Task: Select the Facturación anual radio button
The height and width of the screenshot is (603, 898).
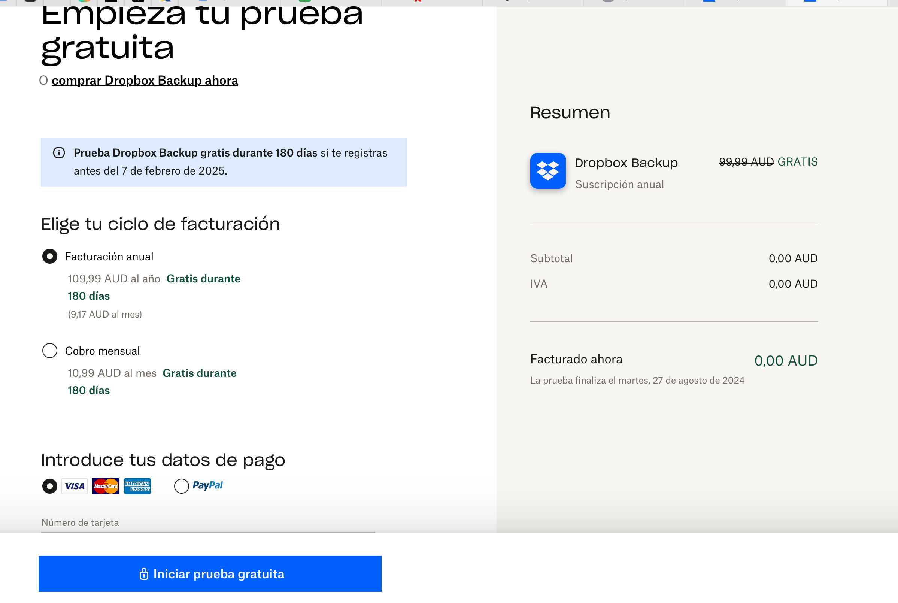Action: pos(49,256)
